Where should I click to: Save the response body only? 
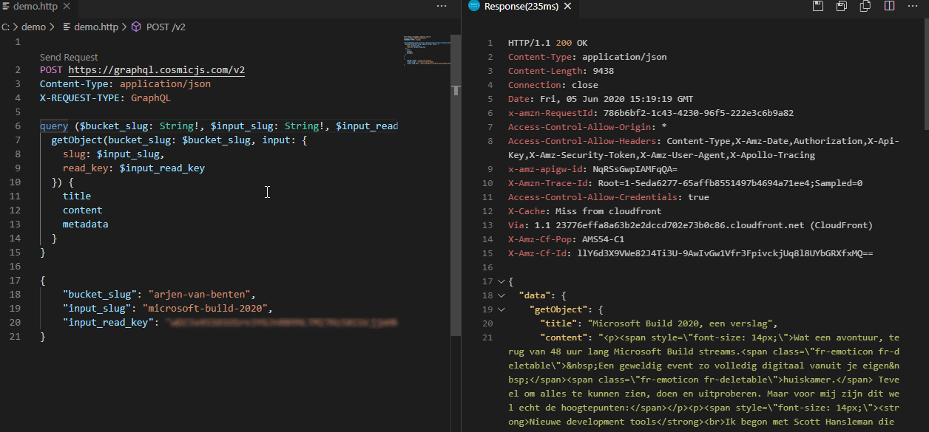[841, 7]
